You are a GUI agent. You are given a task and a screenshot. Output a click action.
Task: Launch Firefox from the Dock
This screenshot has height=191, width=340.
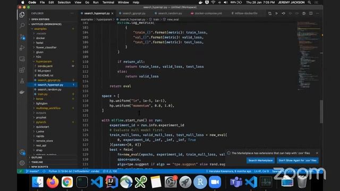pos(53,181)
